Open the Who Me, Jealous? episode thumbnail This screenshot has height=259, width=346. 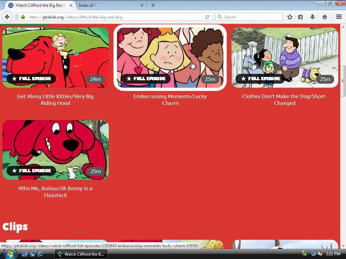[x=56, y=150]
